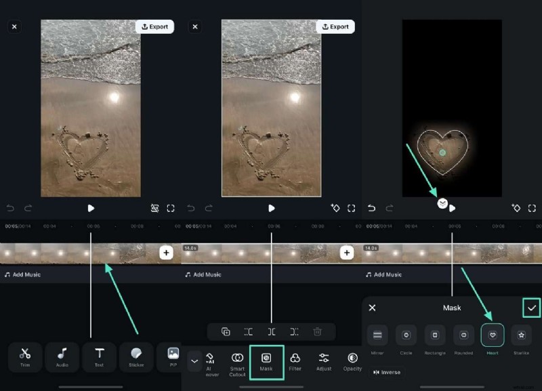
Task: Open the Filter tool
Action: point(295,362)
